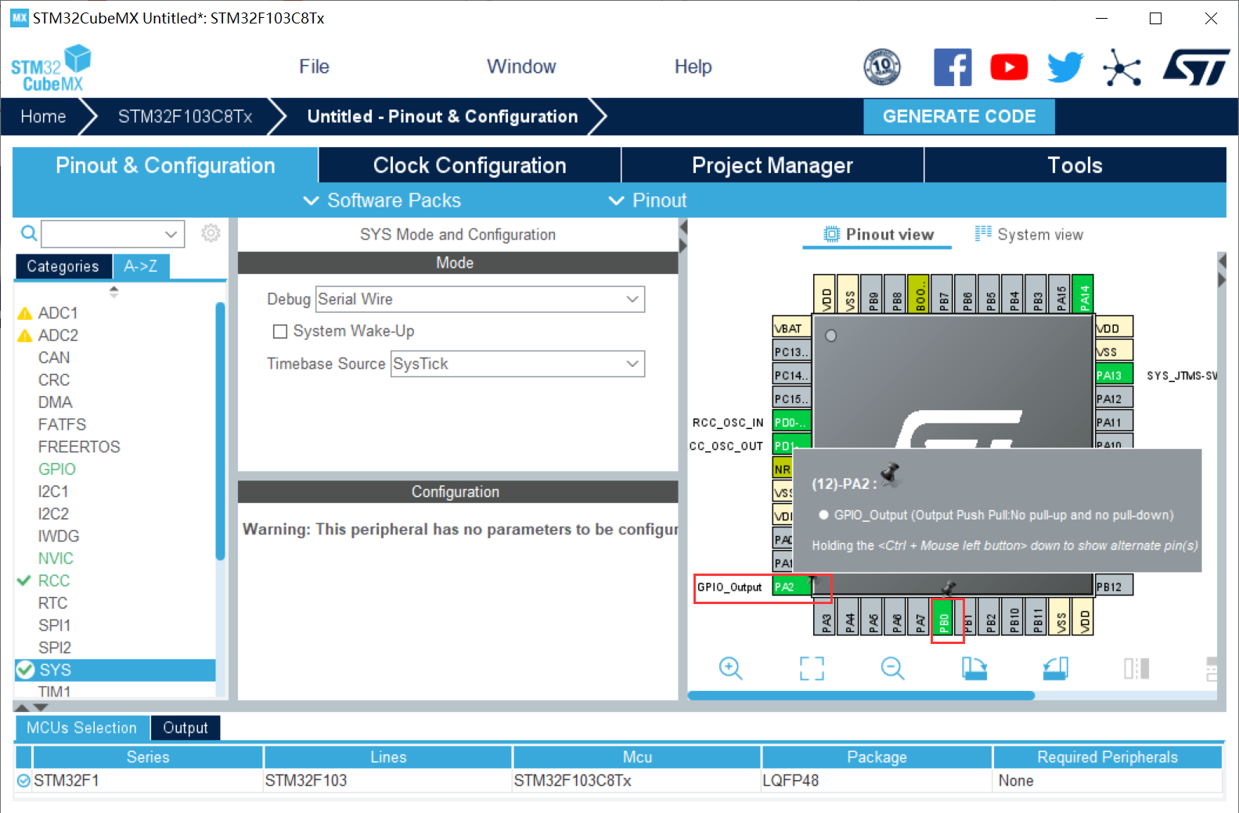Click the greyed split-view icon
Image resolution: width=1239 pixels, height=813 pixels.
[1136, 668]
